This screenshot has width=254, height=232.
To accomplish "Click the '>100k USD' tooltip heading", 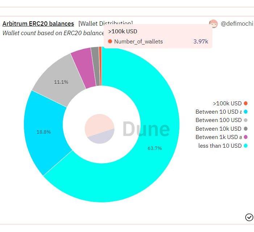I will pyautogui.click(x=122, y=31).
